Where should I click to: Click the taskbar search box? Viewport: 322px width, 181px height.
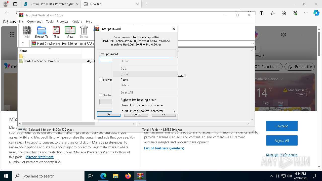(x=48, y=176)
